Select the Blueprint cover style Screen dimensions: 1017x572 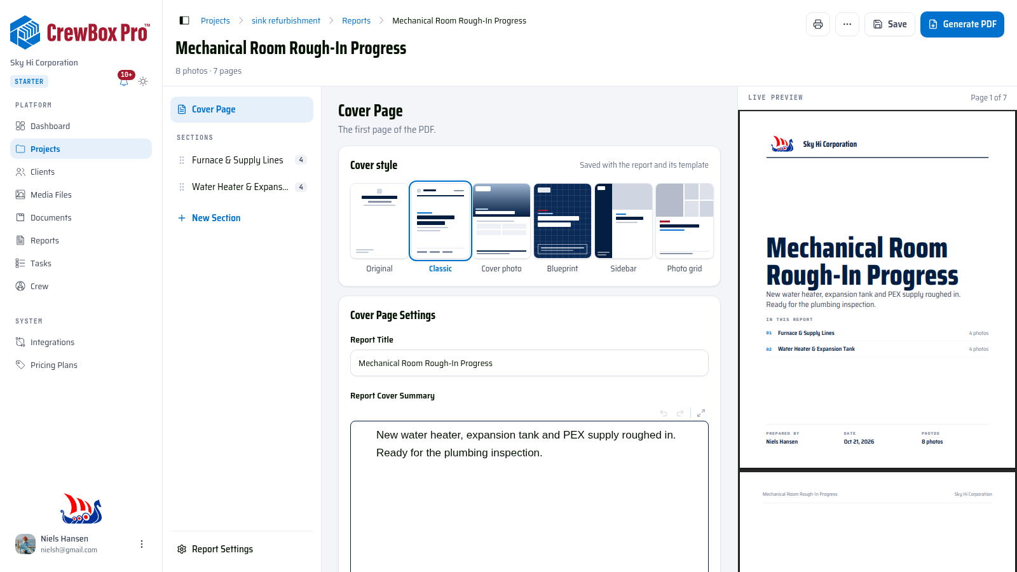click(563, 228)
